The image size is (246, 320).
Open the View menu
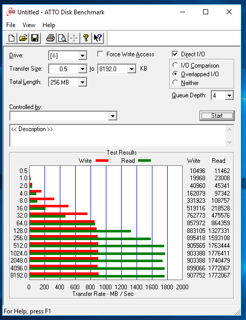coord(29,25)
